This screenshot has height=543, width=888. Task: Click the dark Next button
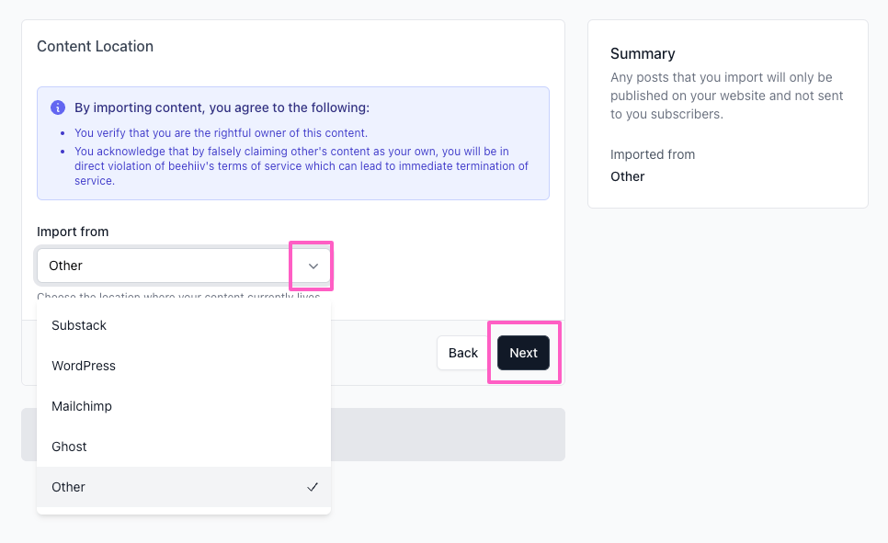pos(523,353)
